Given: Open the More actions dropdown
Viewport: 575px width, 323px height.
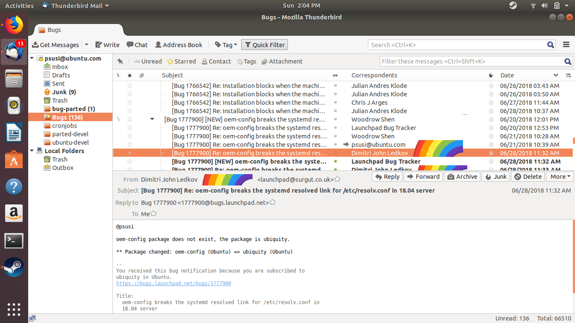Looking at the screenshot, I should pos(561,177).
